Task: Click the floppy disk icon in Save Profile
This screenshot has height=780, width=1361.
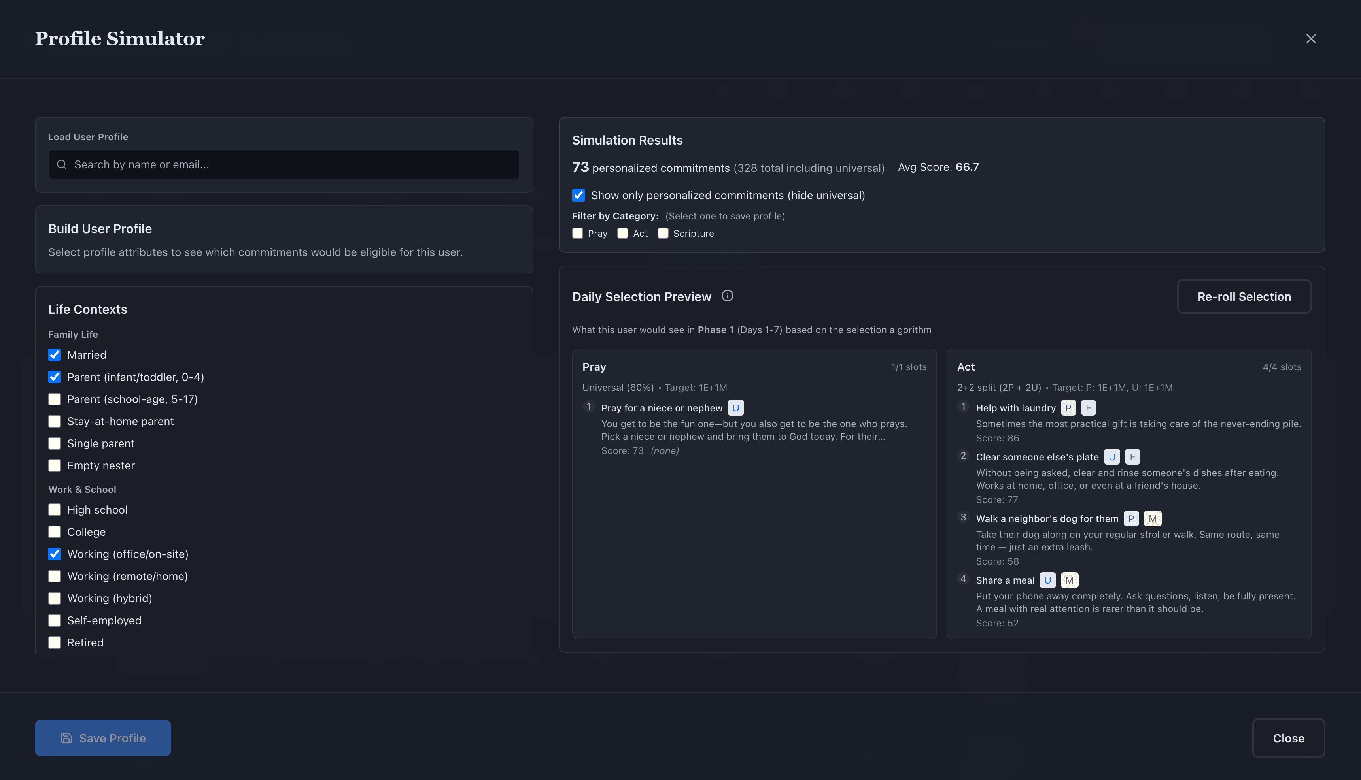Action: (x=66, y=738)
